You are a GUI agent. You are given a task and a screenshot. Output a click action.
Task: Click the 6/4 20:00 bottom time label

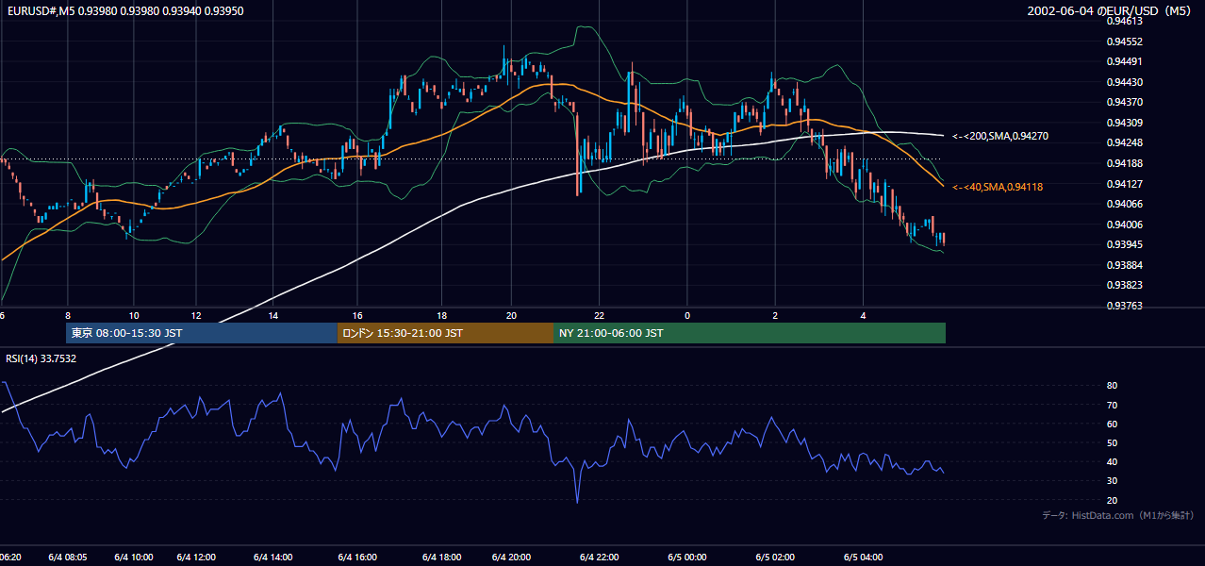511,558
